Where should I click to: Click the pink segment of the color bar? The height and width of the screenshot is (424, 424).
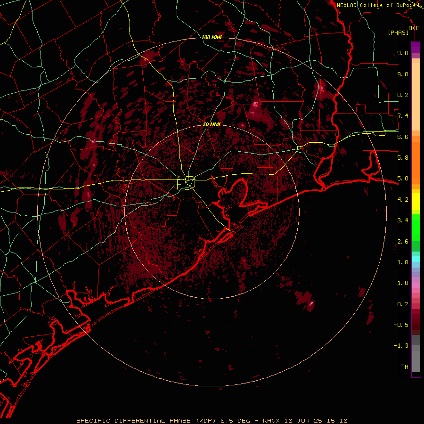point(416,285)
